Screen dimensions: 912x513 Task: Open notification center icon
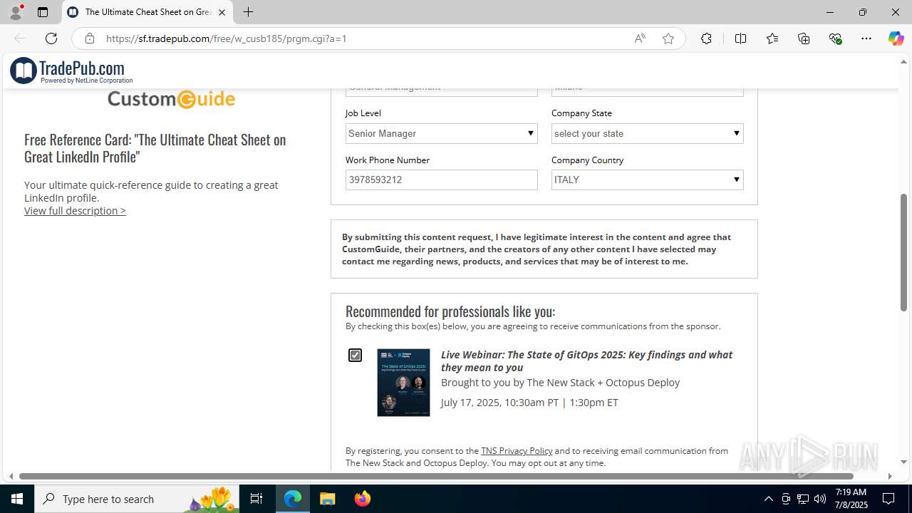point(888,499)
